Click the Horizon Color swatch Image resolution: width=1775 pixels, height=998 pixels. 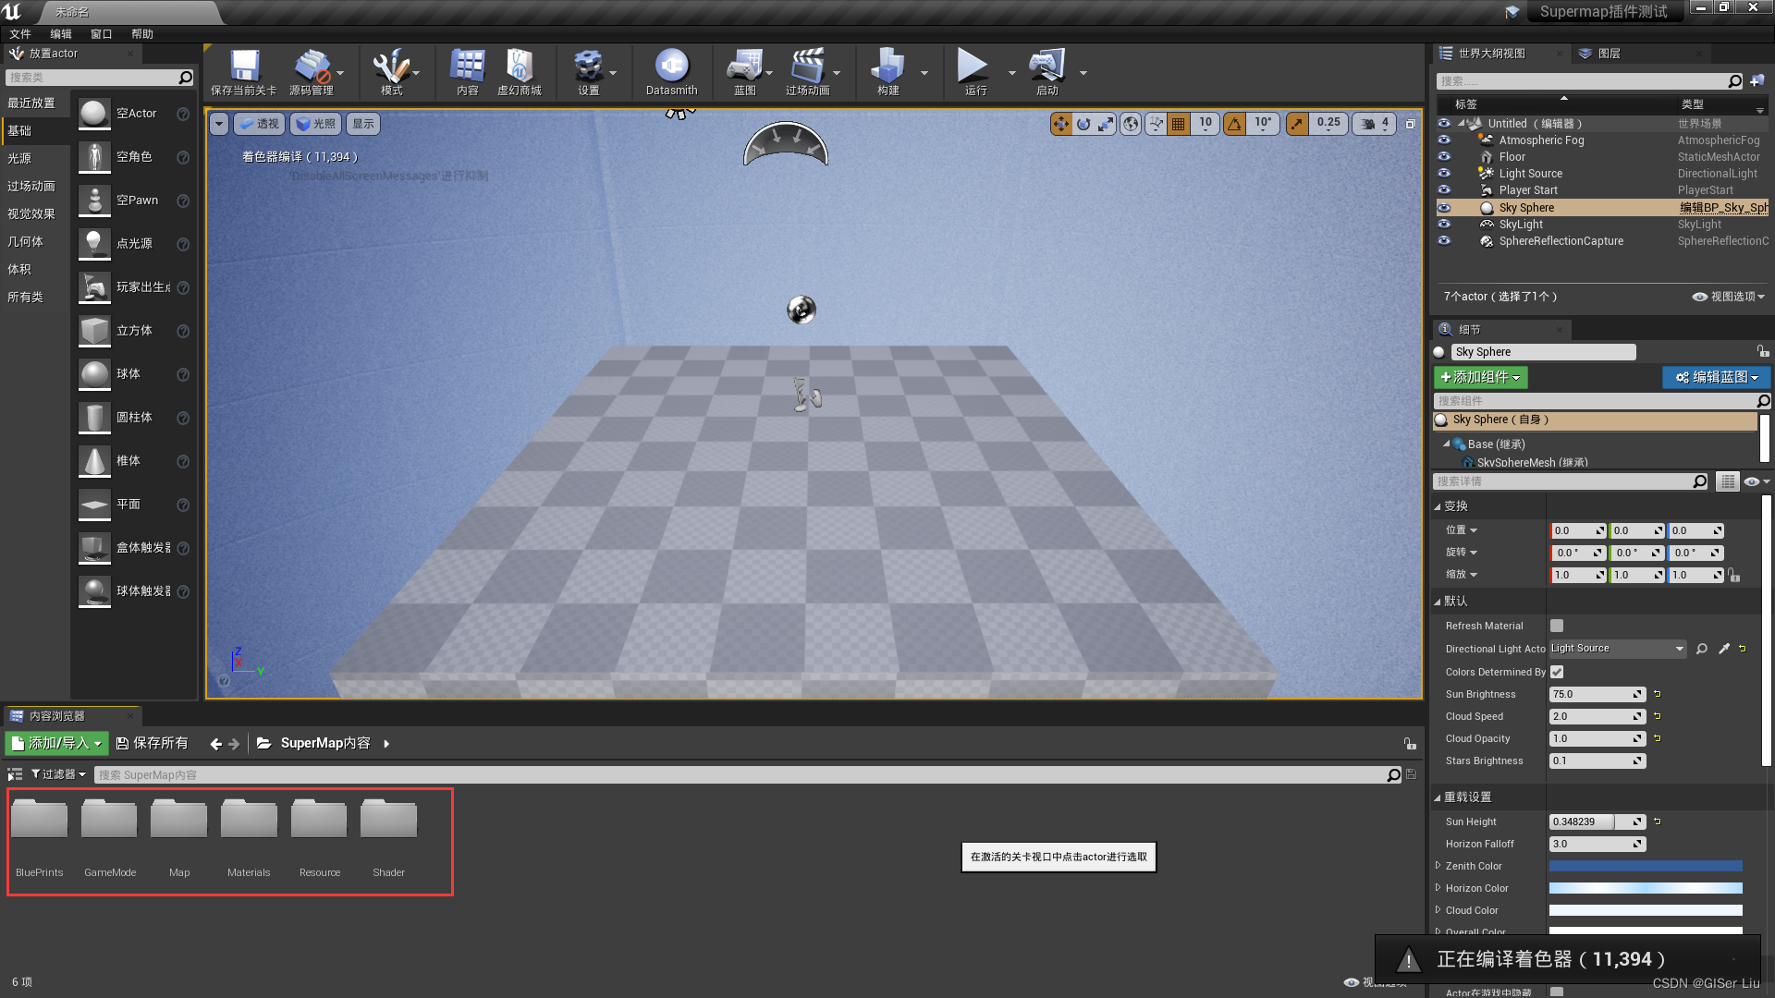coord(1646,888)
